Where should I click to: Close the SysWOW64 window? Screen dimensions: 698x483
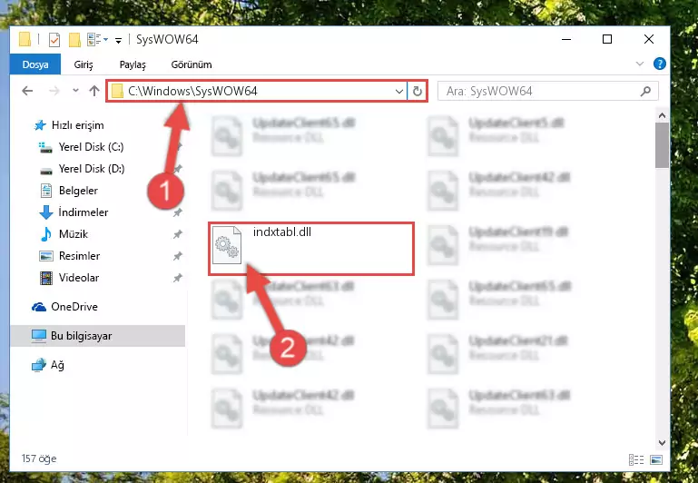[x=649, y=39]
